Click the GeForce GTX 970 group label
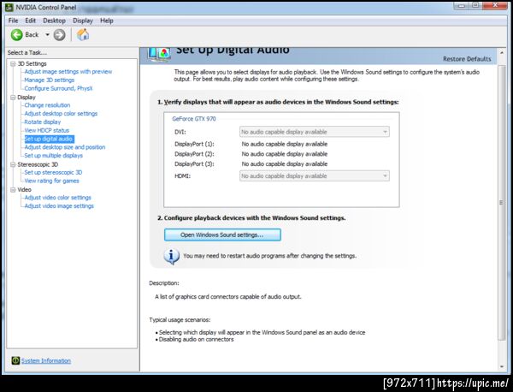The image size is (513, 392). [194, 119]
